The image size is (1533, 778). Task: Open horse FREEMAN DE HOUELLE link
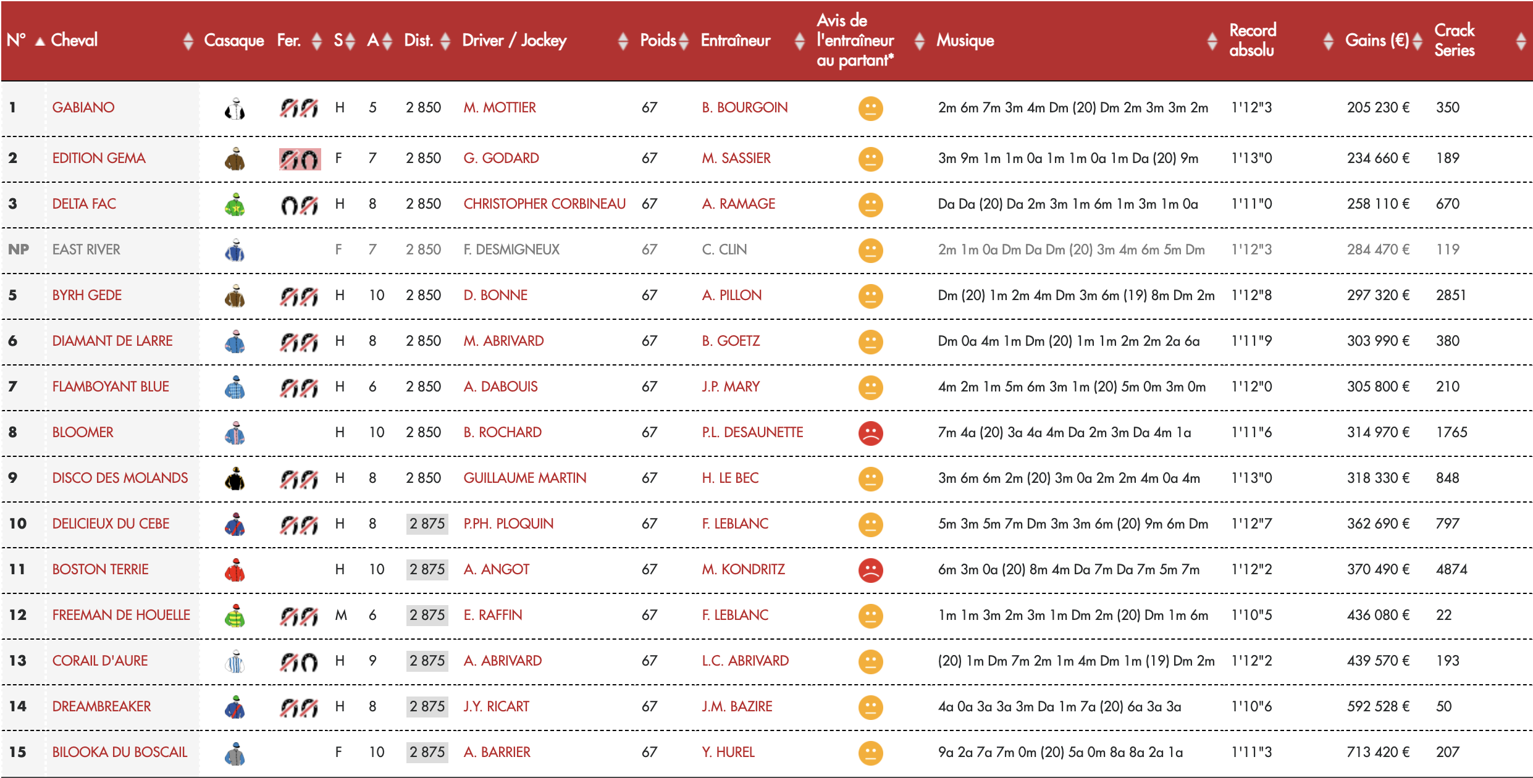pos(121,615)
